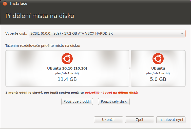191x129 pixels.
Task: Click the Ubuntu logo in sda2 partition
Action: tap(158, 59)
